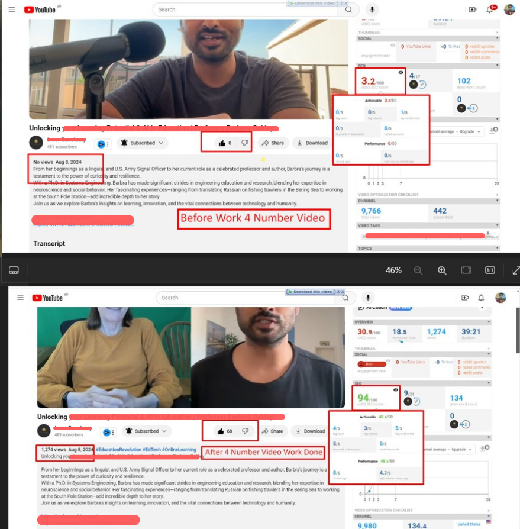
Task: Click the zoom out magnifier in viewer toolbar
Action: [418, 270]
